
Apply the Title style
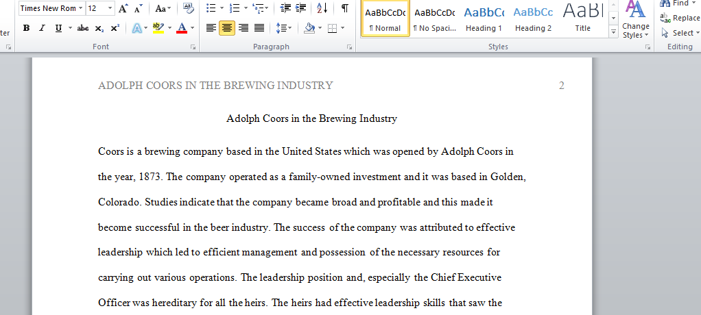(582, 18)
